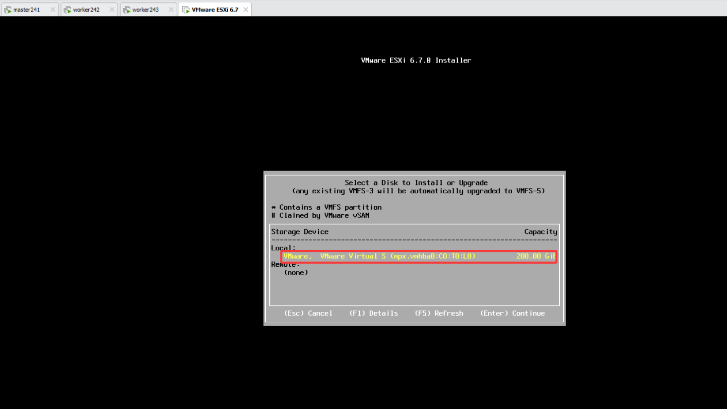Click the (Esc) Cancel option
This screenshot has height=409, width=727.
[x=308, y=313]
